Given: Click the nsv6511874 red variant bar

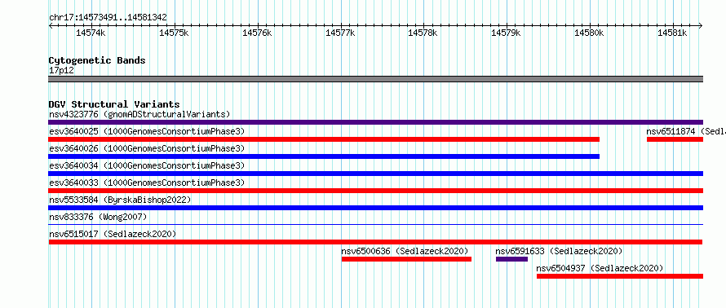Looking at the screenshot, I should click(x=675, y=139).
